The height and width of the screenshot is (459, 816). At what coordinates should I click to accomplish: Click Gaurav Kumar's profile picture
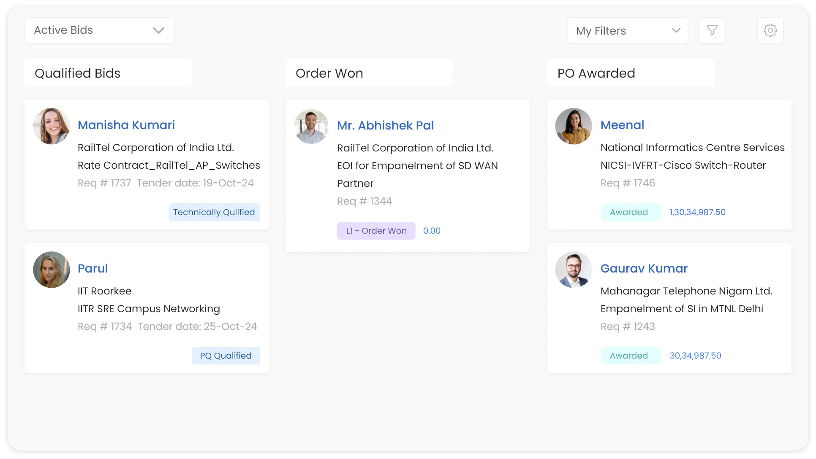pos(573,270)
